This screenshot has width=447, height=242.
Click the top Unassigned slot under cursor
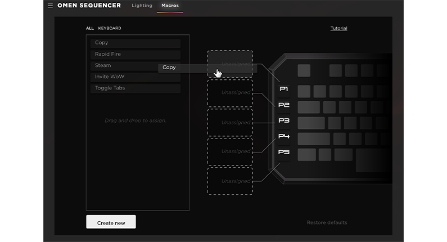(230, 64)
